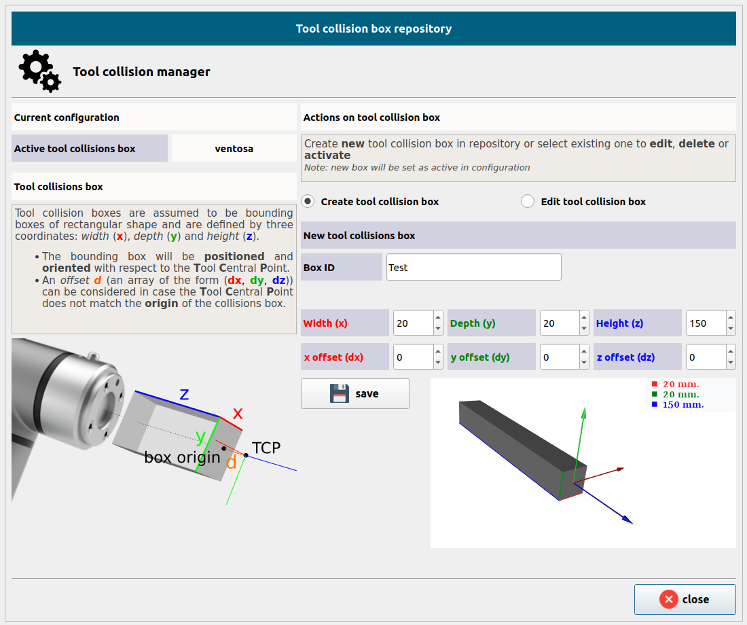Click the robot tool diagram image
Image resolution: width=747 pixels, height=625 pixels.
point(154,422)
